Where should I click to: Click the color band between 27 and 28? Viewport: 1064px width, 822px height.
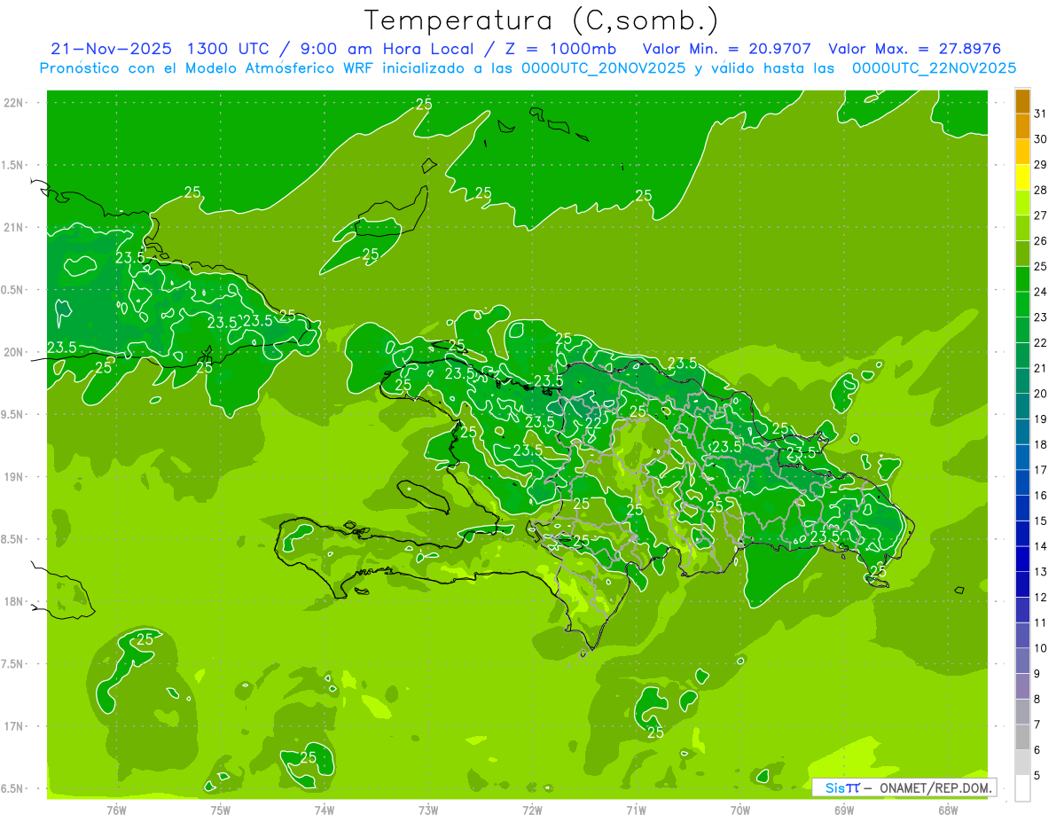1022,203
